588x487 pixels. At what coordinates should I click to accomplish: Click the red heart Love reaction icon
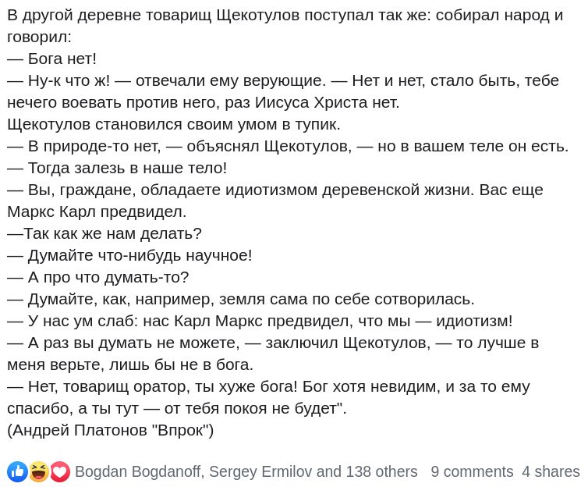click(60, 471)
